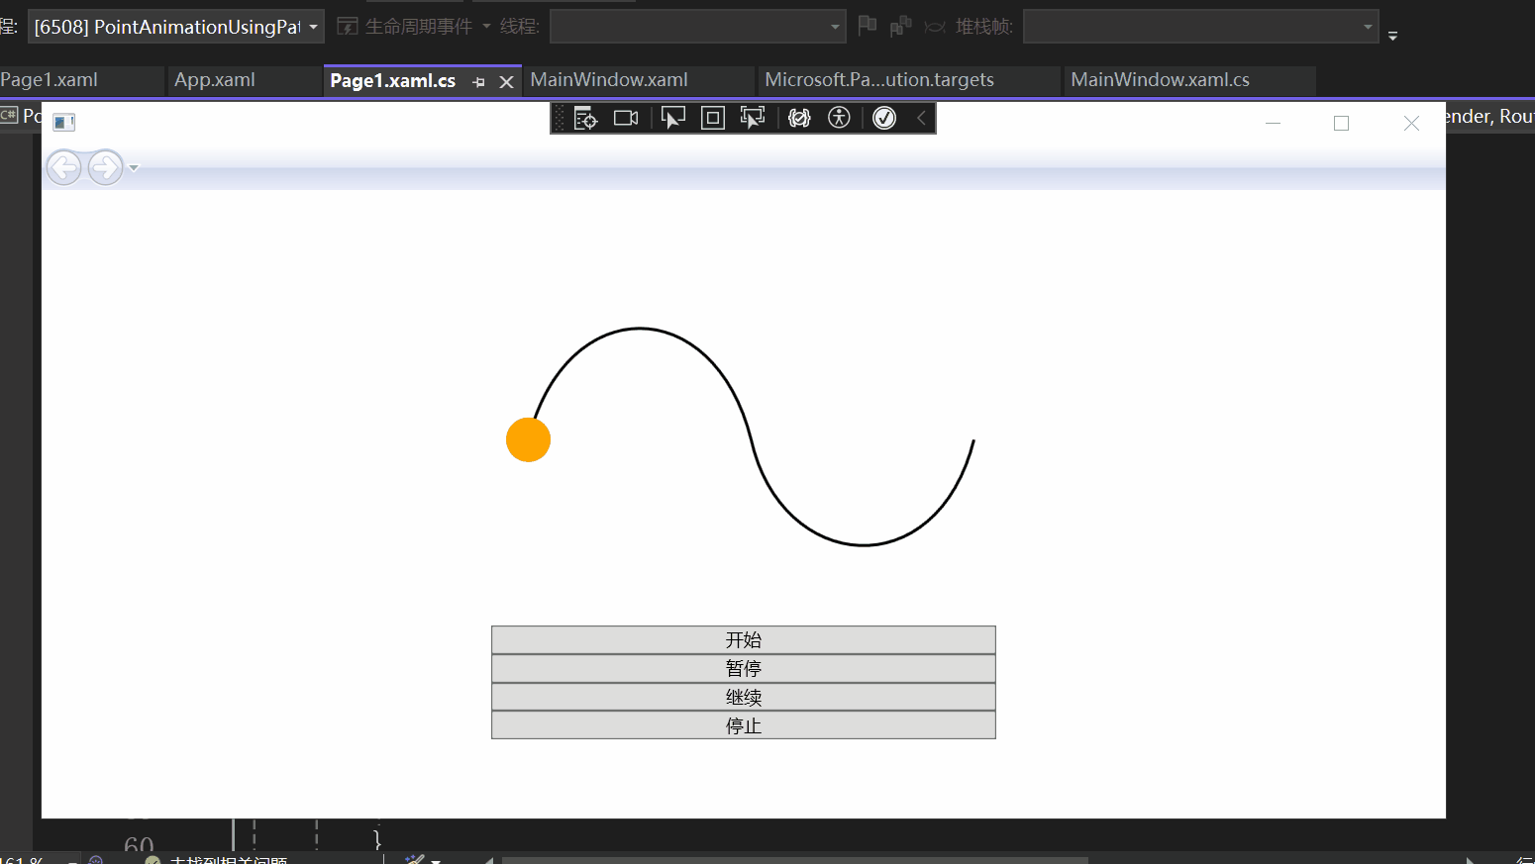1535x864 pixels.
Task: Click the 继续 button
Action: [744, 697]
